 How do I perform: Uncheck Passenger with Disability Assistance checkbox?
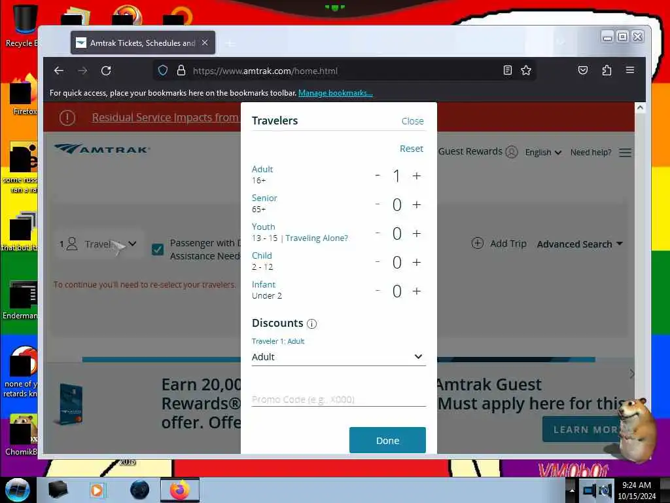pyautogui.click(x=158, y=250)
